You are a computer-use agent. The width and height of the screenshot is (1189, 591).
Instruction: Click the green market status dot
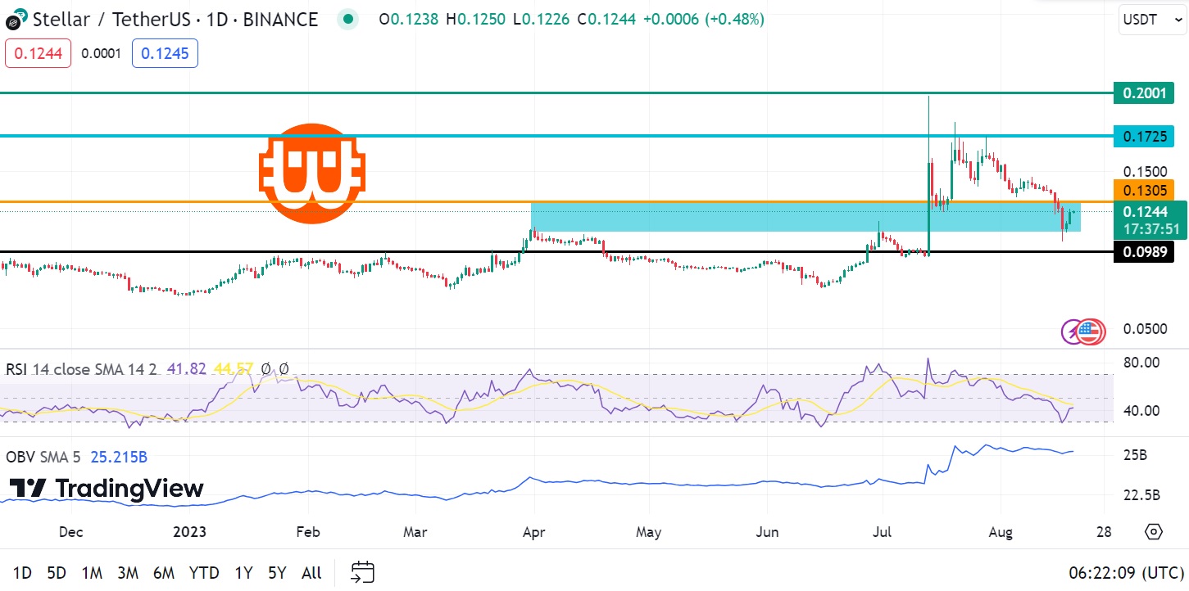[x=349, y=20]
